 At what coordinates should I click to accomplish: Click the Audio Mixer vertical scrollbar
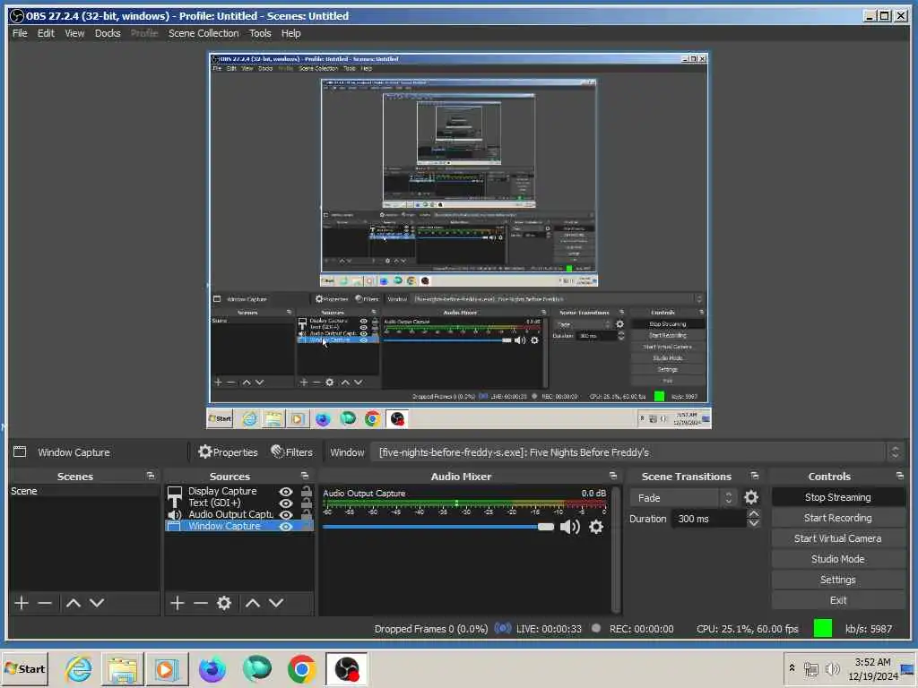(x=615, y=549)
